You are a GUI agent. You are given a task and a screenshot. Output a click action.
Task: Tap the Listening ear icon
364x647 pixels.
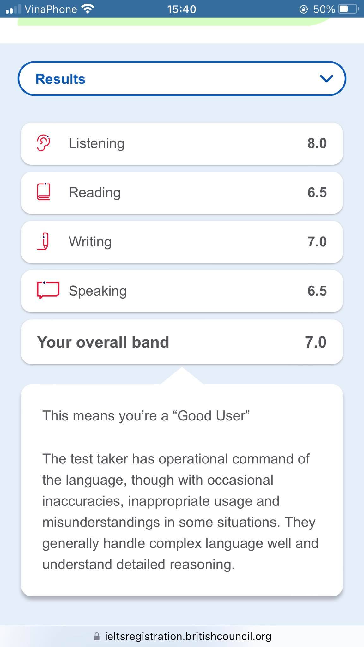click(x=44, y=143)
